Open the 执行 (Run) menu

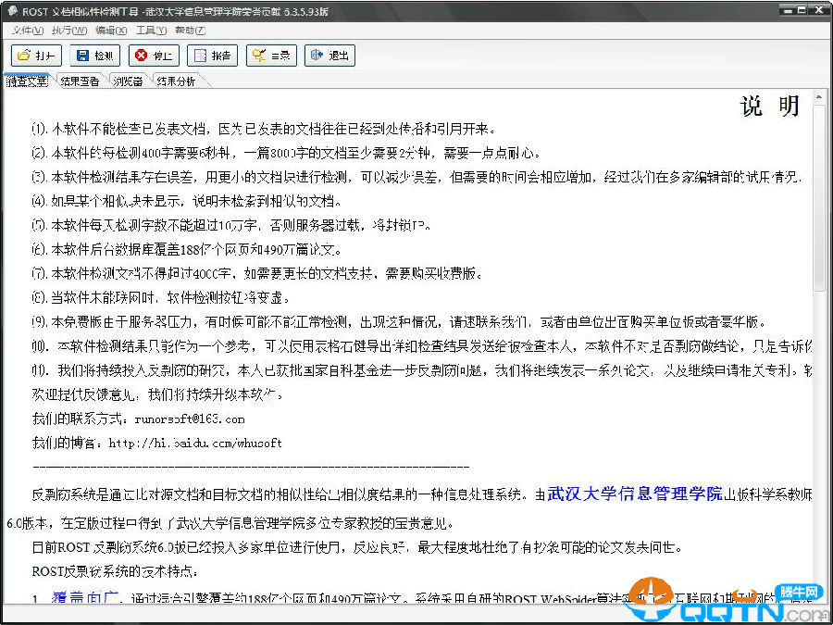(x=68, y=31)
